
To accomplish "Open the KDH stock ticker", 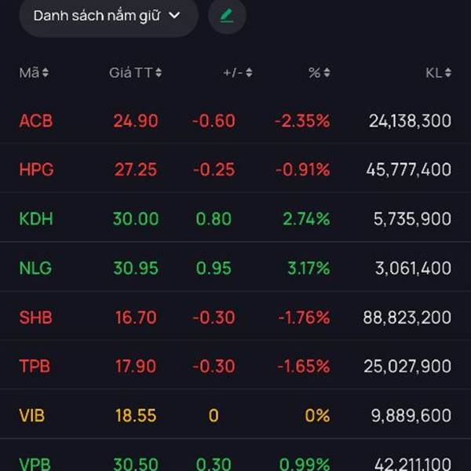I will (36, 219).
